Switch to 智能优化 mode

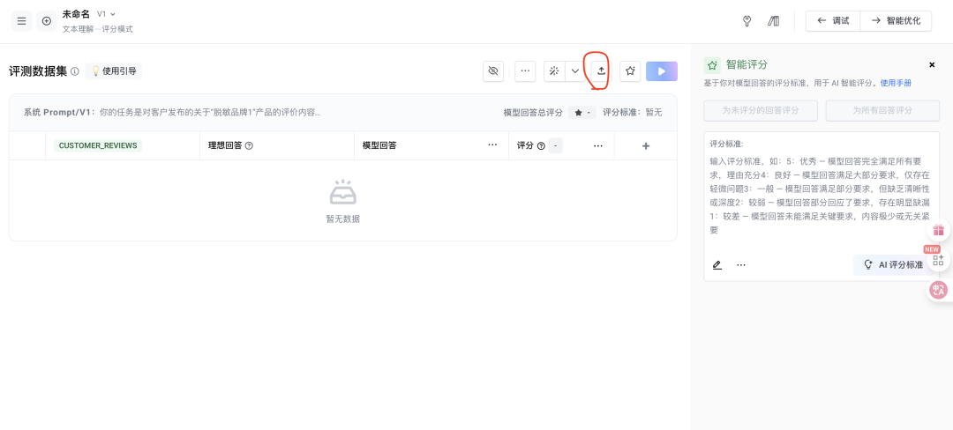pyautogui.click(x=896, y=20)
